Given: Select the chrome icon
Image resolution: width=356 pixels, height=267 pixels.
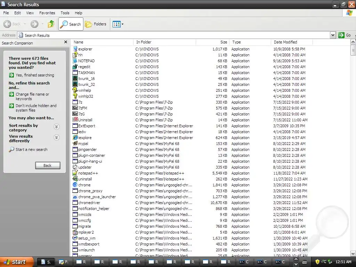Looking at the screenshot, I should [75, 185].
